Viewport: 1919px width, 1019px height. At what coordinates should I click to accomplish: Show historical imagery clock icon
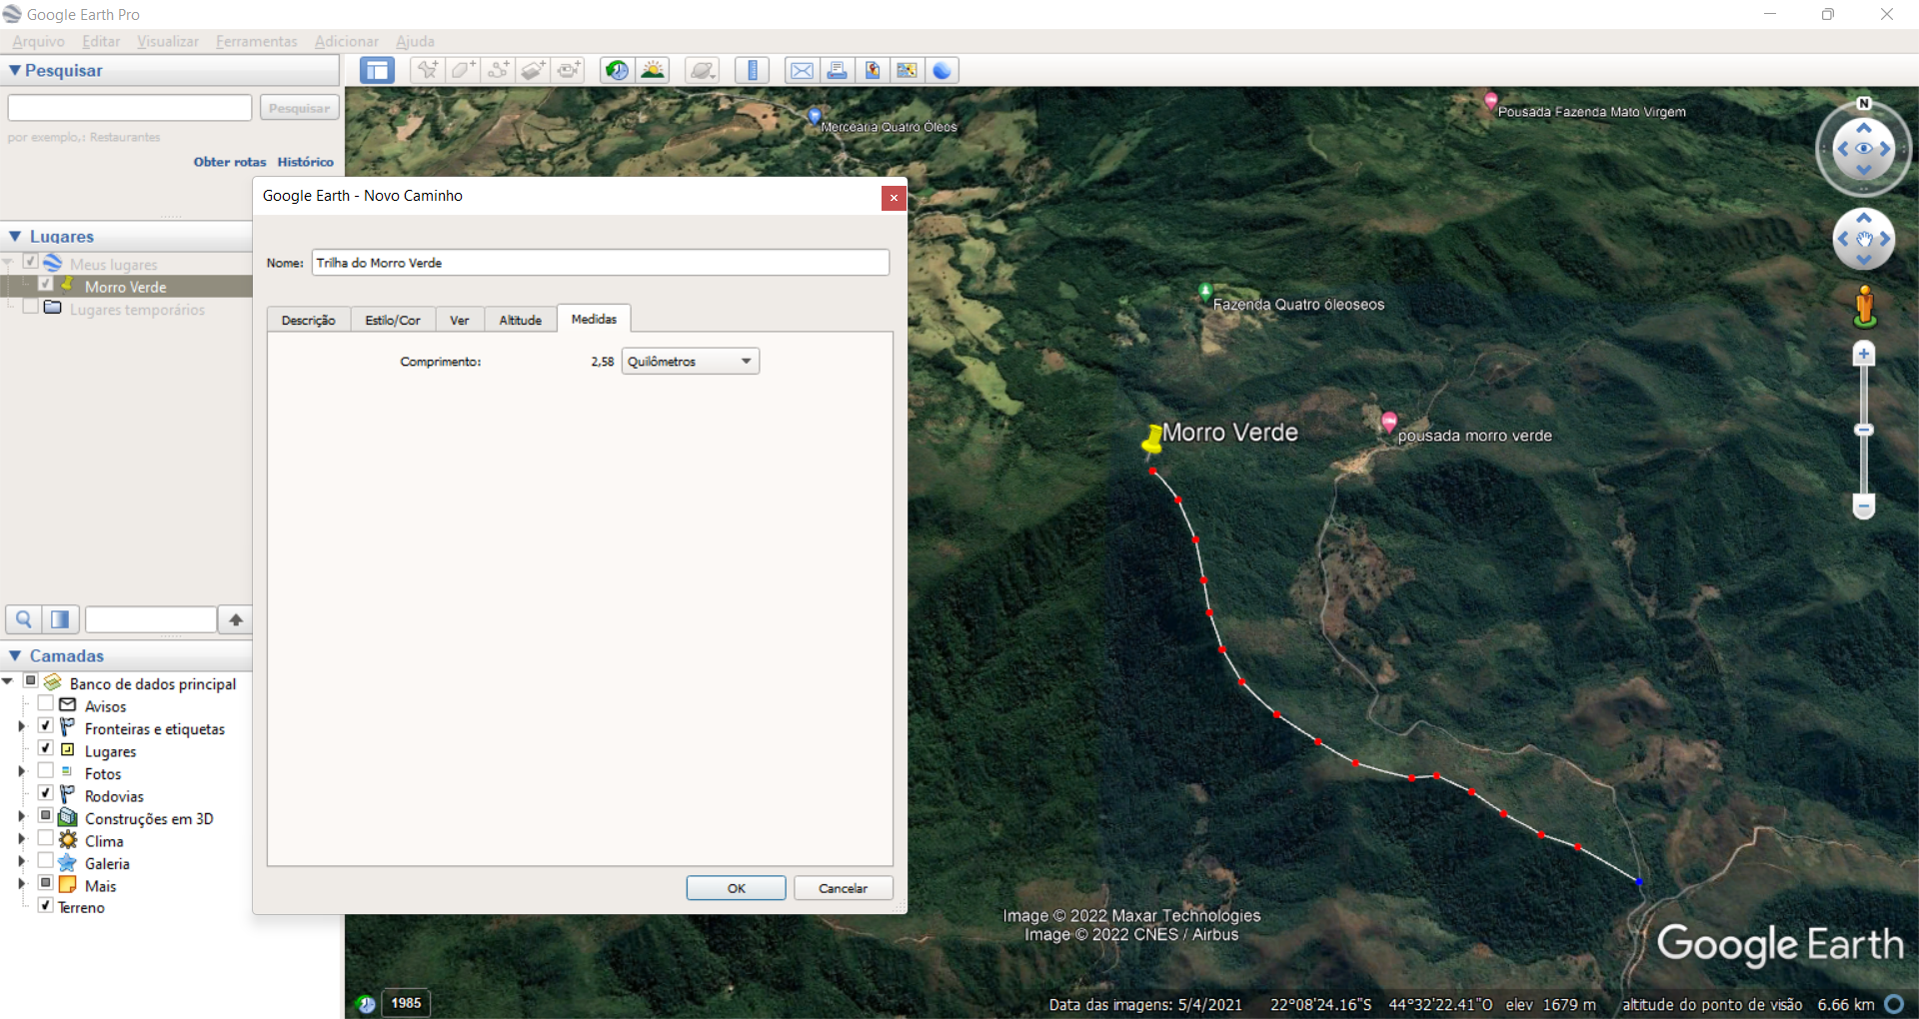pyautogui.click(x=617, y=70)
